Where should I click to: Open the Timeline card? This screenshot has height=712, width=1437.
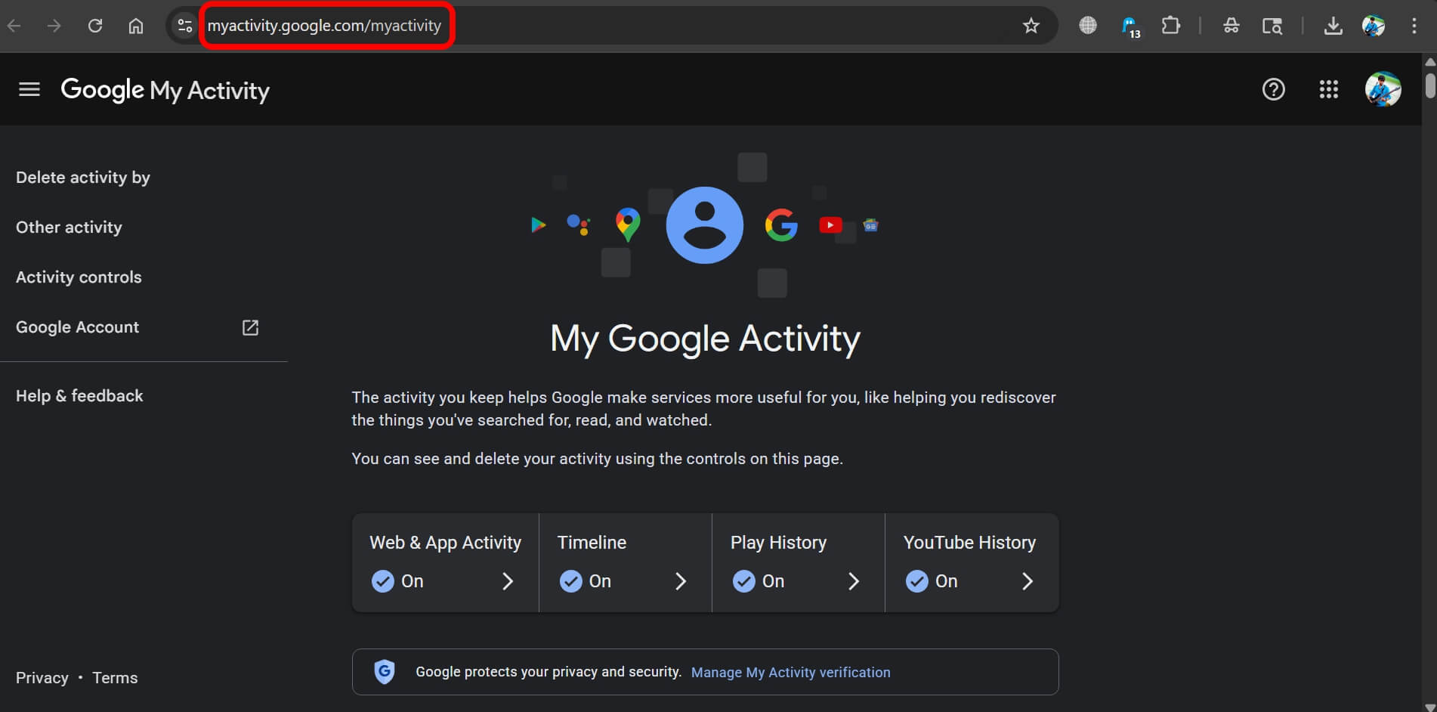(626, 563)
